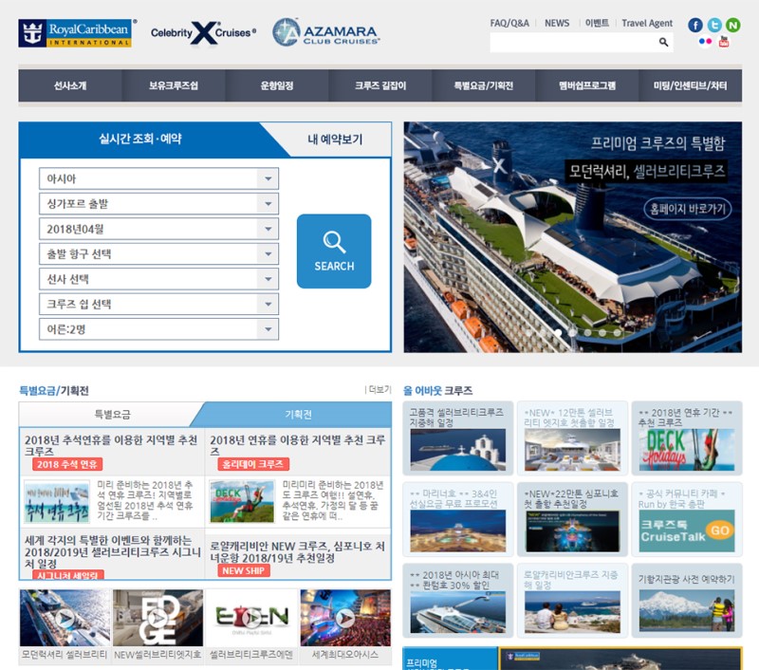The image size is (759, 670).
Task: Click the 모던럭셔리, 셀러브리티크루즈 banner text
Action: click(646, 172)
